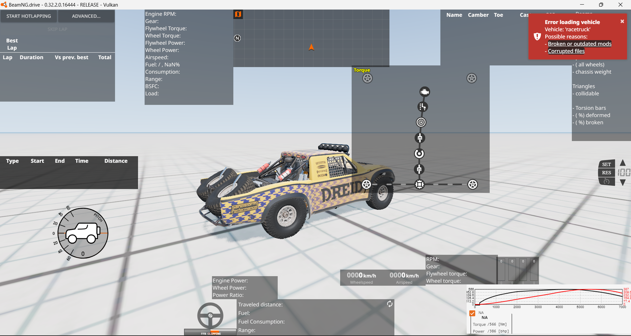This screenshot has width=631, height=336.
Task: Click the engine icon in powertrain diagram
Action: (x=425, y=92)
